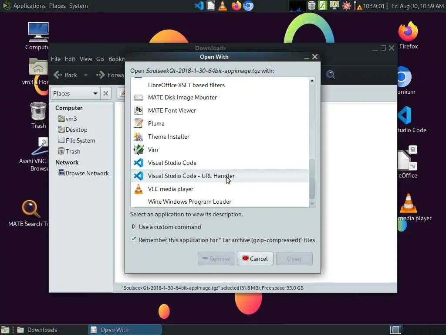The image size is (446, 335).
Task: Select Visual Studio Code - URL Handler icon
Action: [x=139, y=176]
